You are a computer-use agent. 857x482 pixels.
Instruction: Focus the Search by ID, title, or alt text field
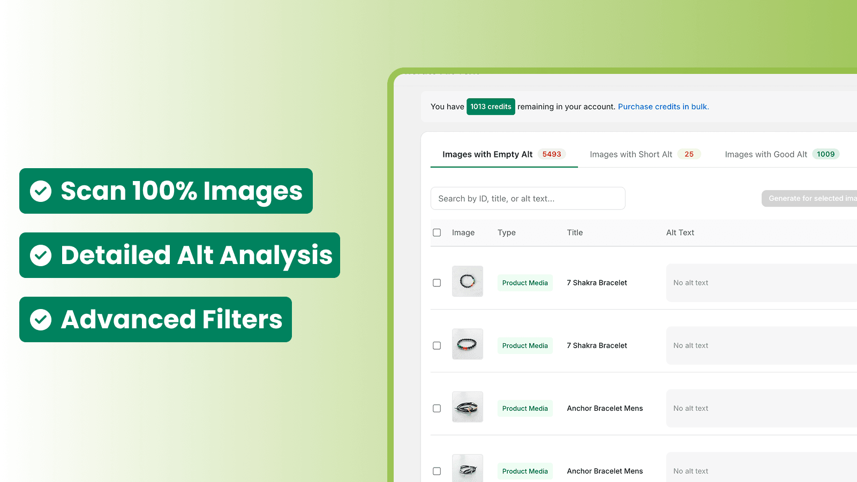(x=528, y=198)
